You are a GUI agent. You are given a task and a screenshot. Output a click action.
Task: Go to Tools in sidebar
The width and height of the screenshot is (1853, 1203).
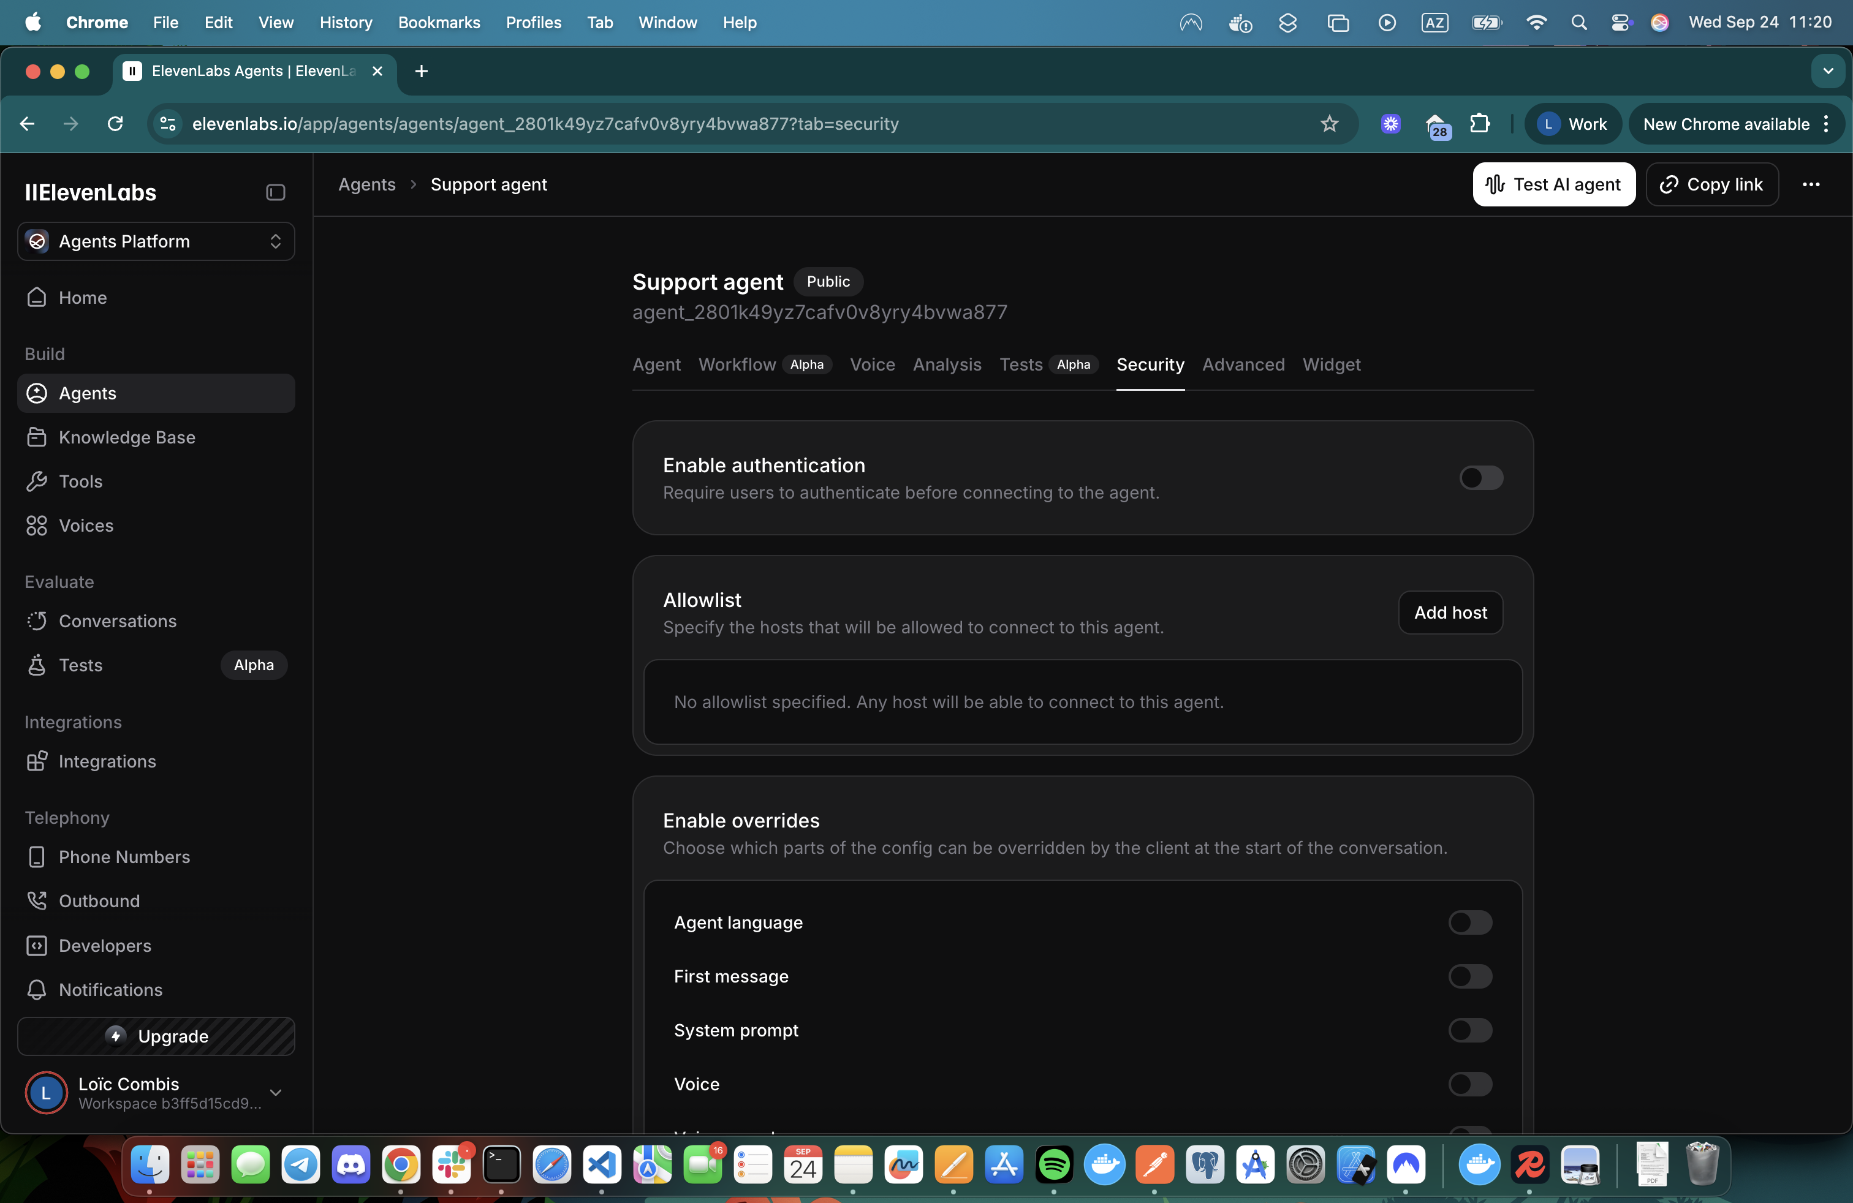tap(80, 481)
